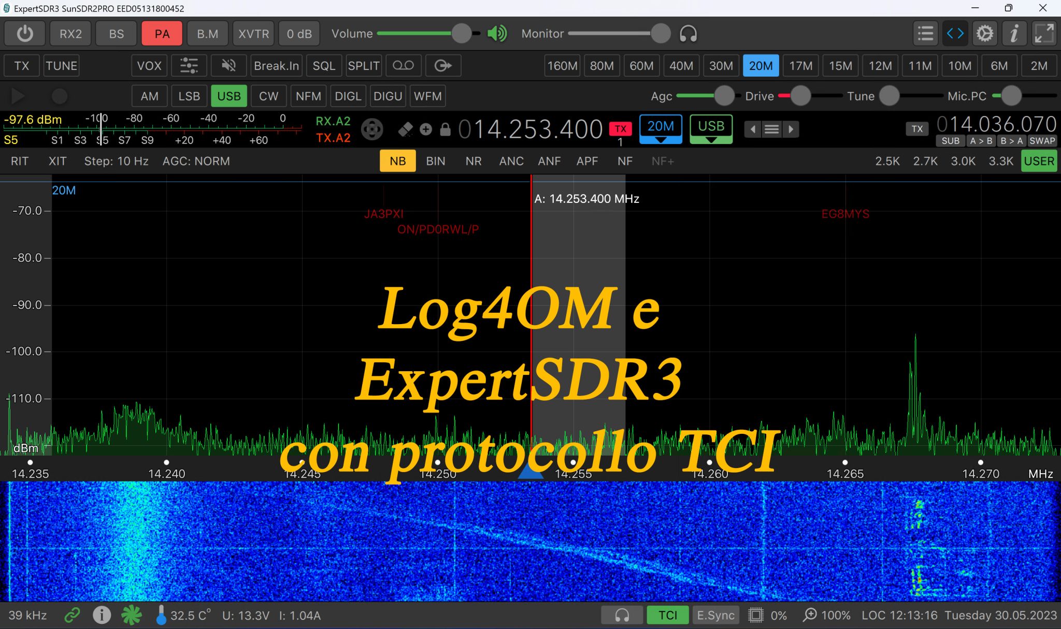Change the Step: 10 Hz setting
This screenshot has height=629, width=1061.
116,161
